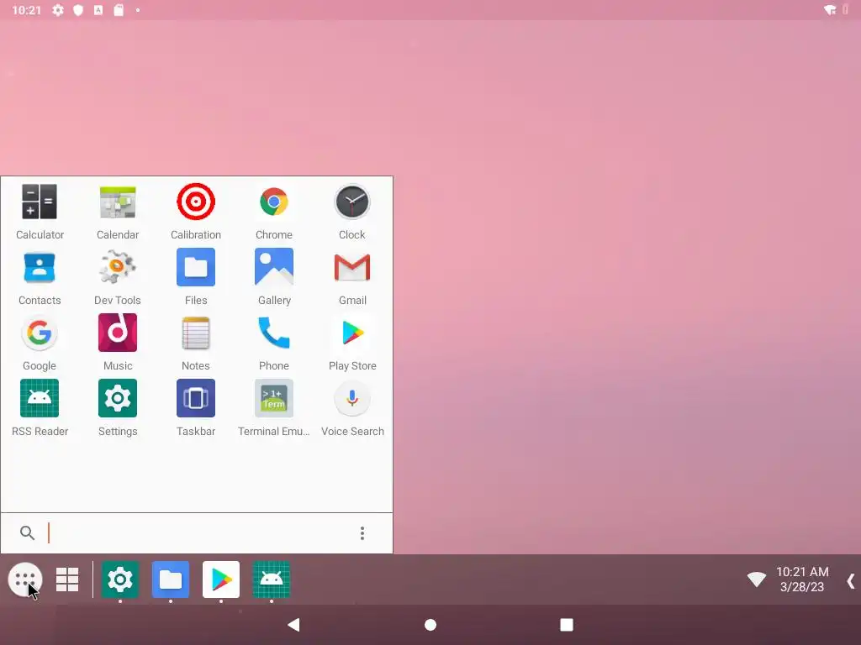The width and height of the screenshot is (861, 645).
Task: Launch the Gallery app
Action: [x=274, y=277]
